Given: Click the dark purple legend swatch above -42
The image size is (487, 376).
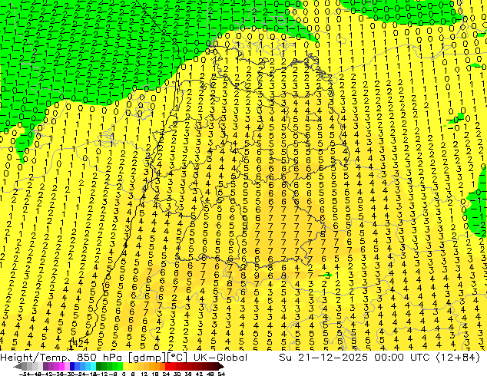Looking at the screenshot, I should [x=45, y=366].
